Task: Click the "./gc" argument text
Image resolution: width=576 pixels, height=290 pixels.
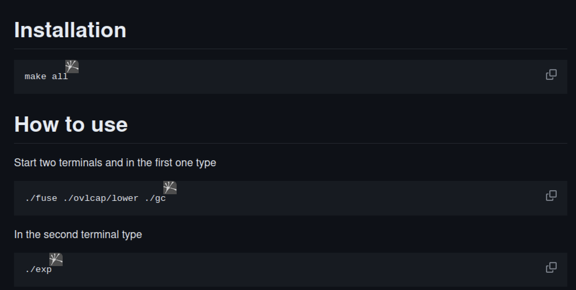Action: coord(155,198)
